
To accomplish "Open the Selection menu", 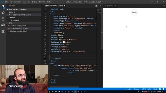I will tap(18, 2).
